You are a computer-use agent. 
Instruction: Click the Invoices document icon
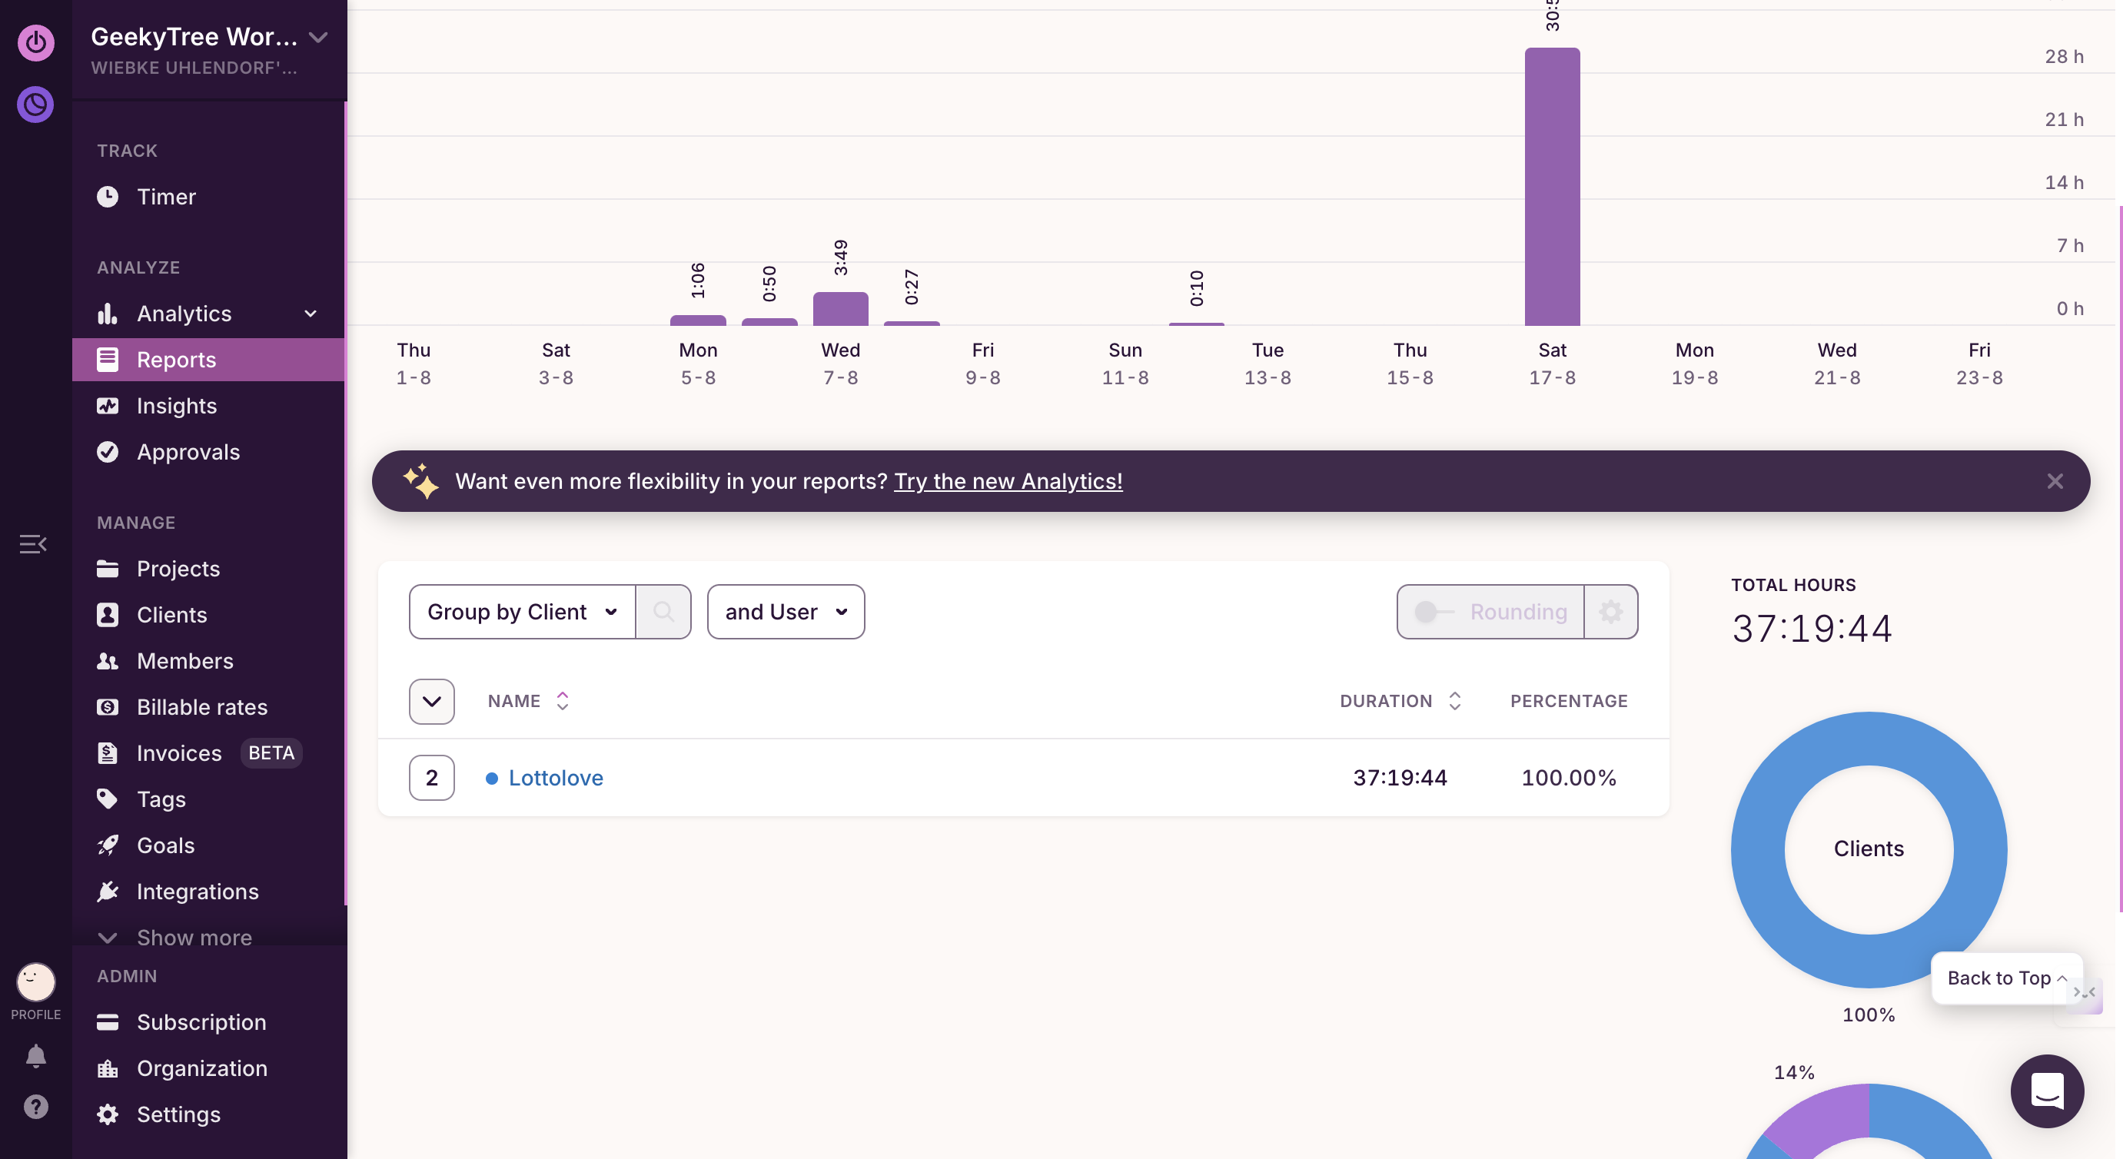coord(107,753)
